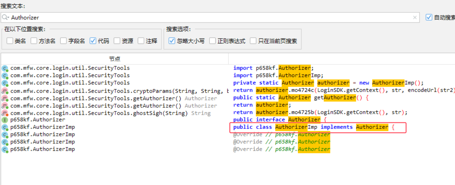Click class icon of first AuthorizerImp row
This screenshot has height=185, width=455.
[x=5, y=127]
